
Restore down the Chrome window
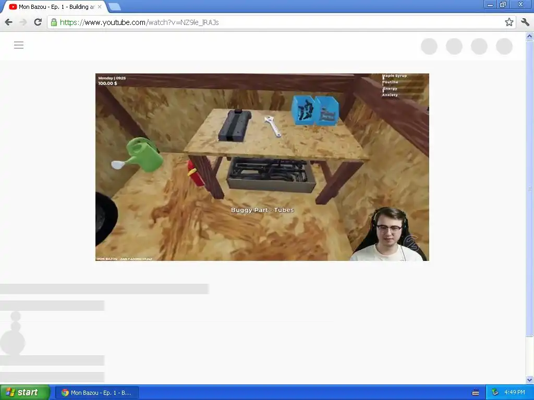point(503,5)
